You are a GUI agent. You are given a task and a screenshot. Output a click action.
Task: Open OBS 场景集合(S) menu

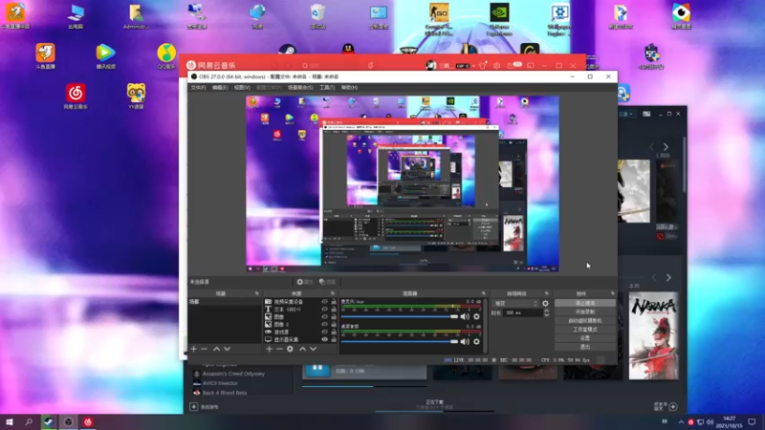pyautogui.click(x=300, y=87)
